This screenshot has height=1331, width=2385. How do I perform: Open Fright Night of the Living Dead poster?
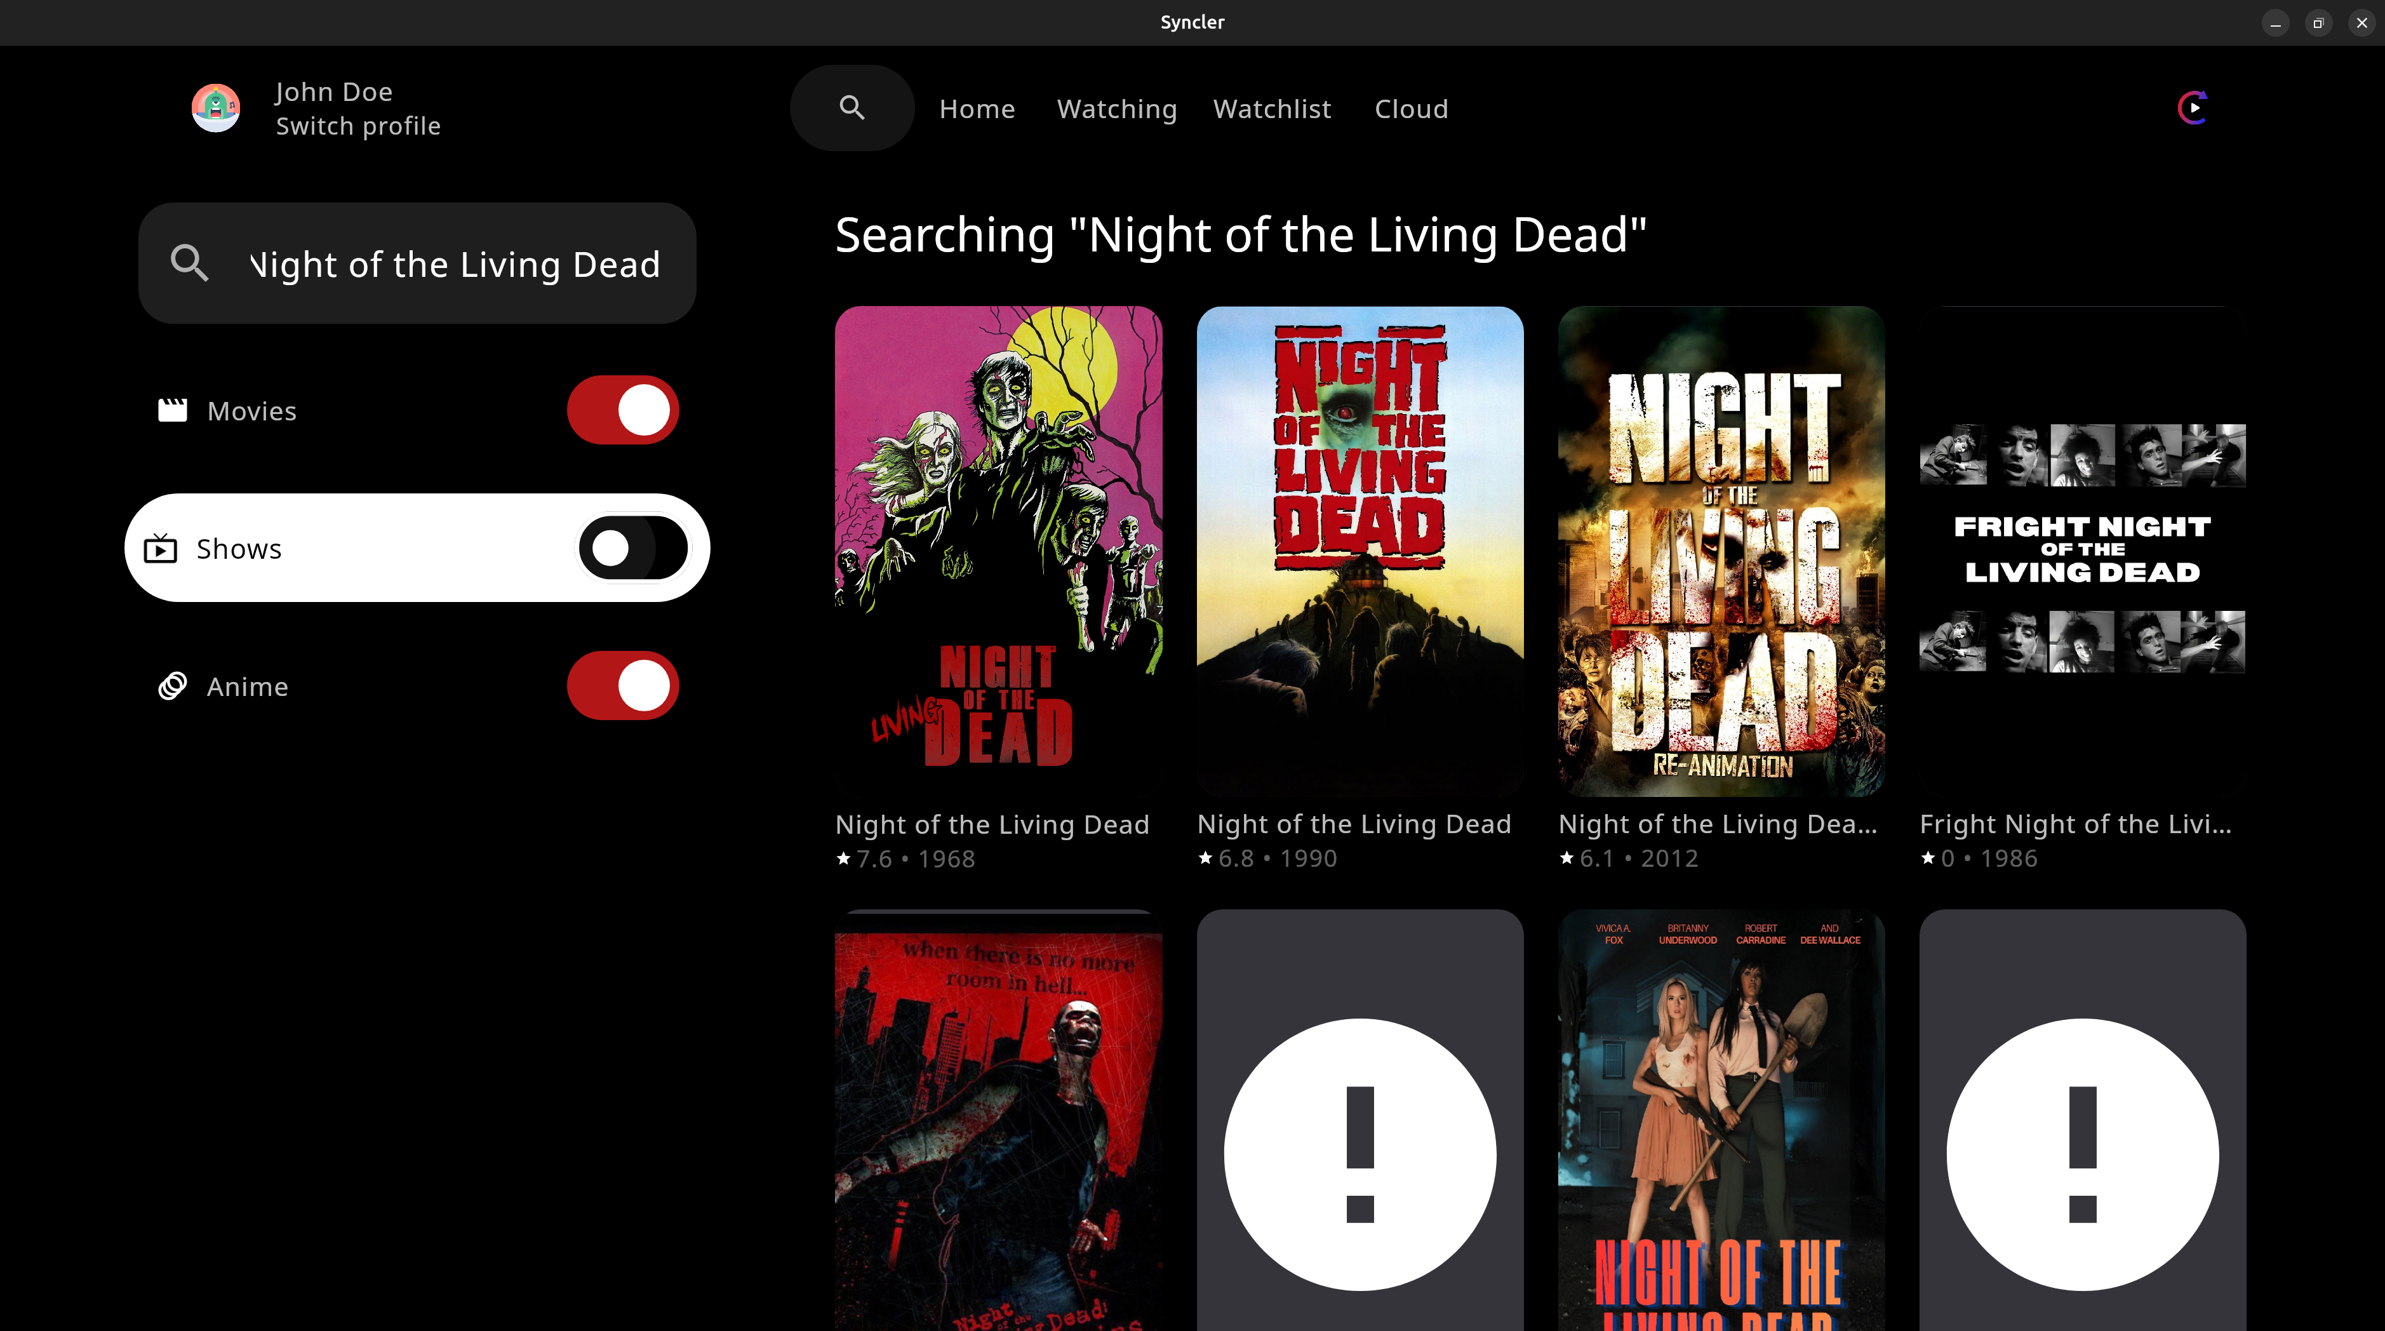point(2083,551)
